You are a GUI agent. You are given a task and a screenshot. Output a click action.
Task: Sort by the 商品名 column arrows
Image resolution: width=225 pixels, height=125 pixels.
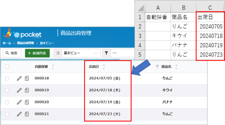(176, 66)
